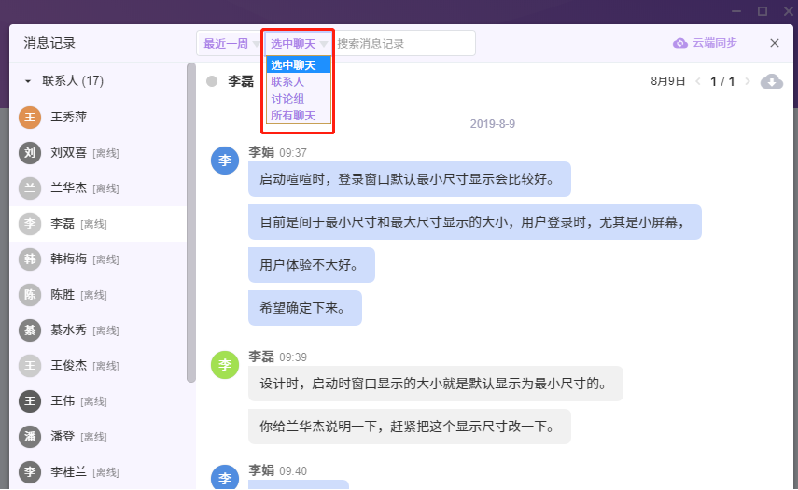Open the 最近一周 time range dropdown

click(231, 43)
